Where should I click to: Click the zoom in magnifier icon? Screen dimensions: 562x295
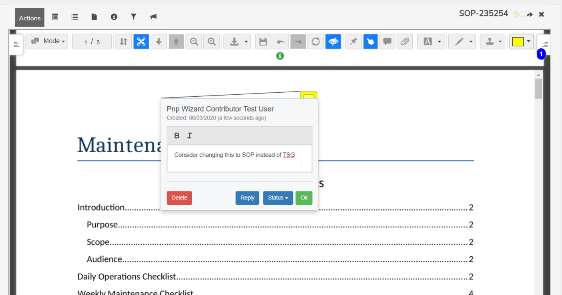[x=212, y=42]
